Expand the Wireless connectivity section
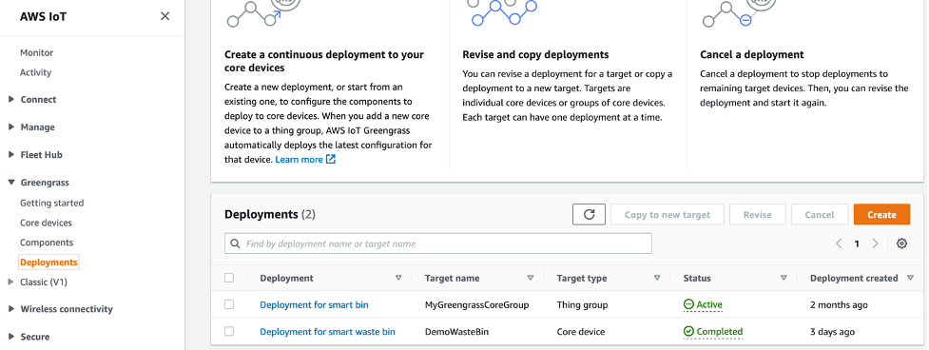The width and height of the screenshot is (929, 350). (x=11, y=308)
